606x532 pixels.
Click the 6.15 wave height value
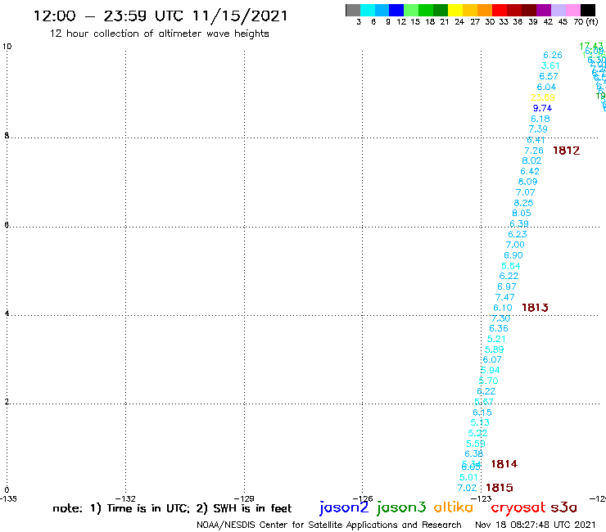[x=482, y=413]
